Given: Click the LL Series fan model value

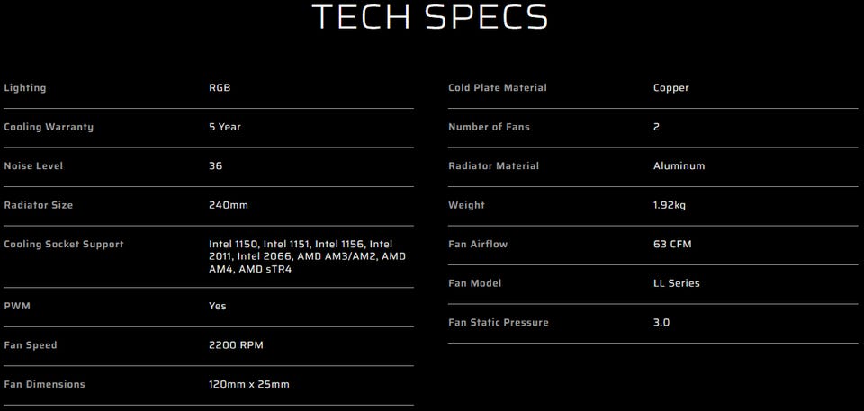Looking at the screenshot, I should [x=677, y=283].
